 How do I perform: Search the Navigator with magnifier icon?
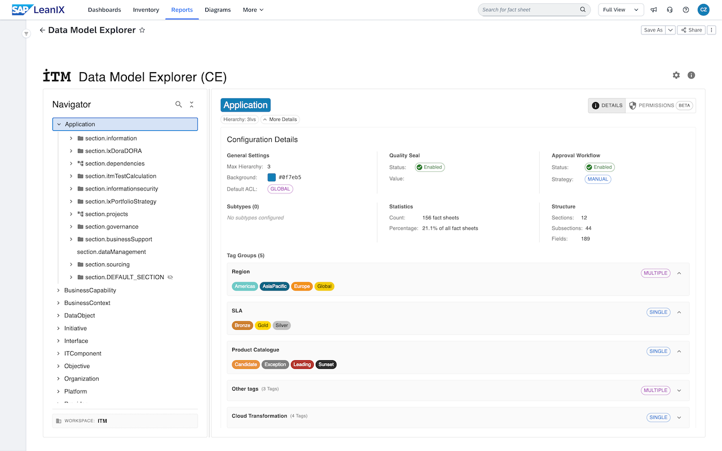179,104
